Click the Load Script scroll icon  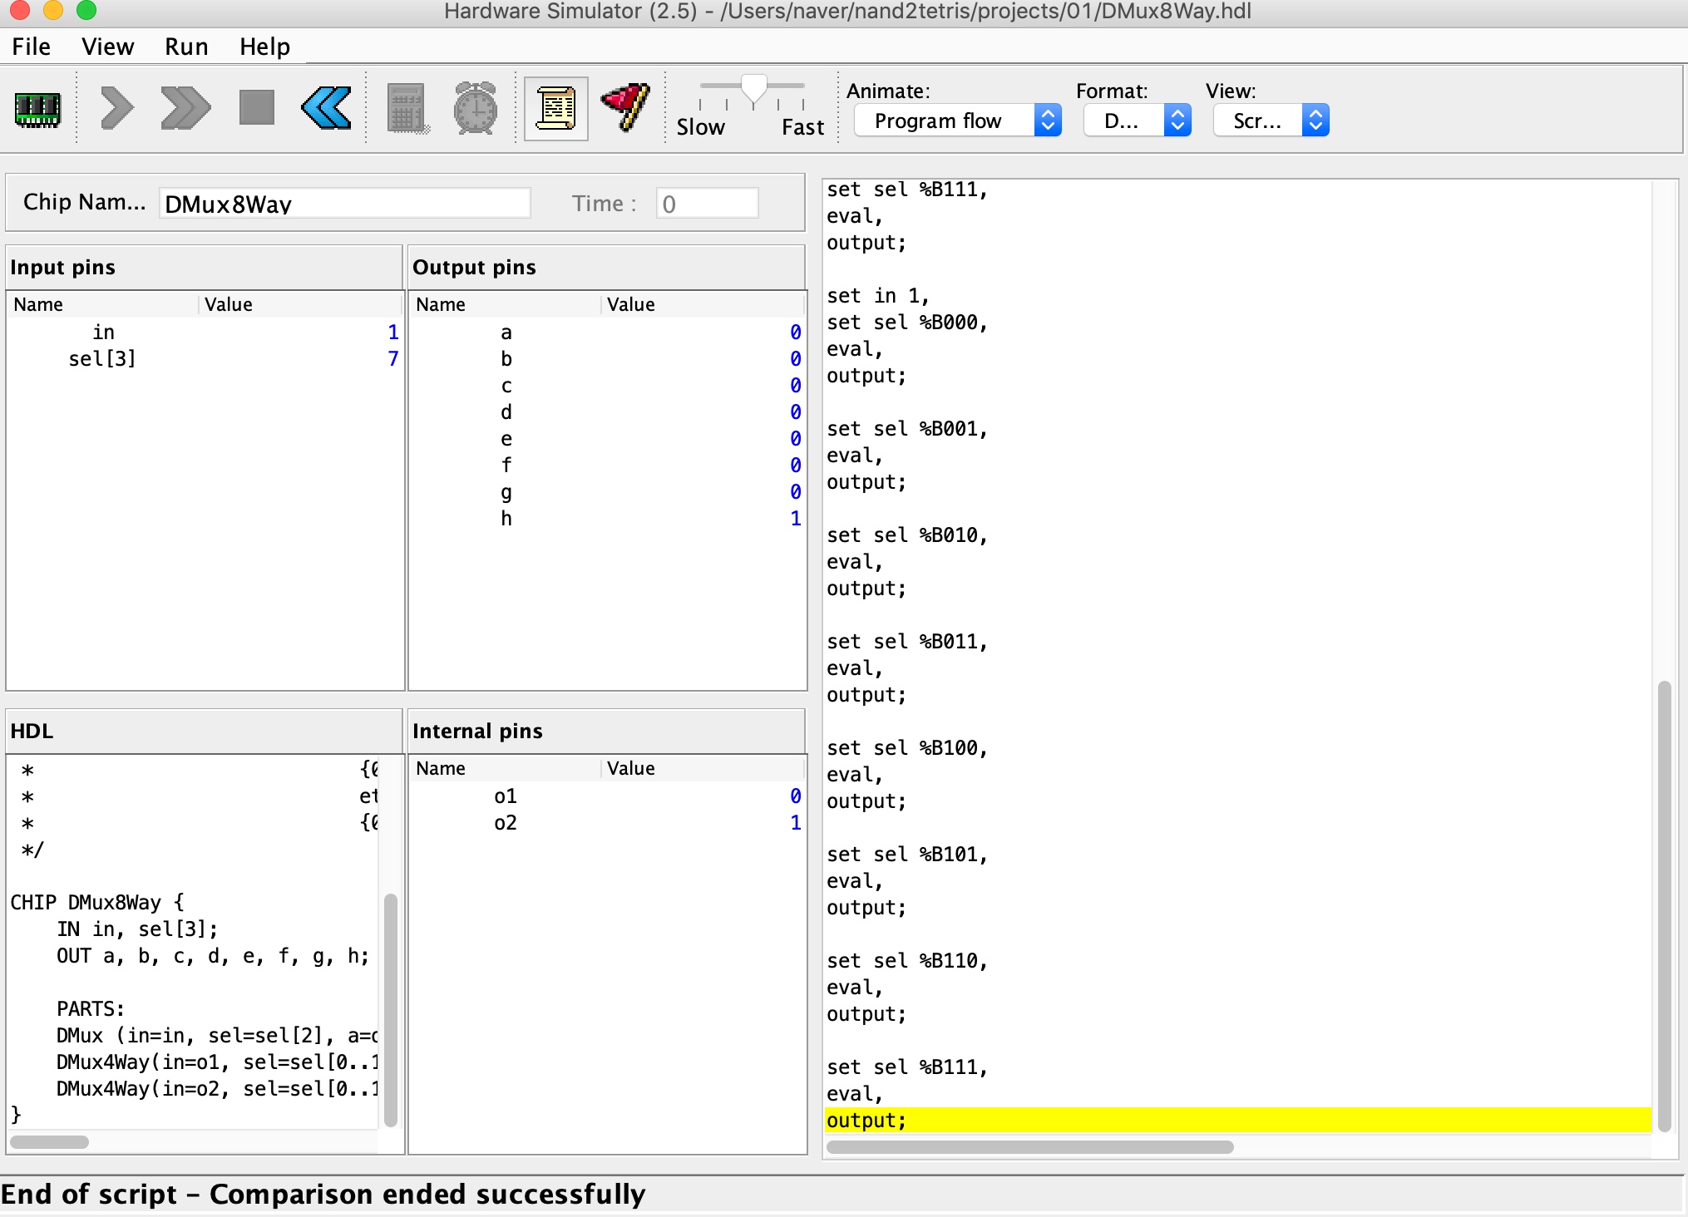556,109
